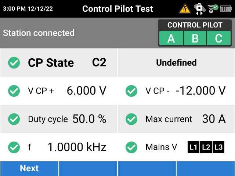Click the high voltage warning icon

tap(185, 8)
